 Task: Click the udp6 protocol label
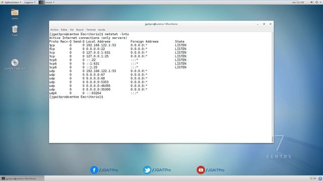(x=53, y=93)
